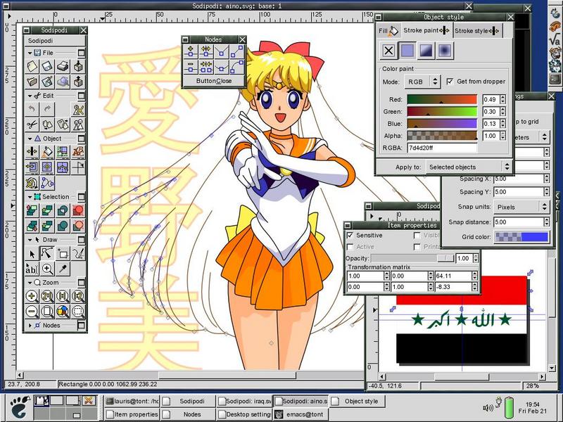Select the Freehand pen drawing tool

(78, 253)
